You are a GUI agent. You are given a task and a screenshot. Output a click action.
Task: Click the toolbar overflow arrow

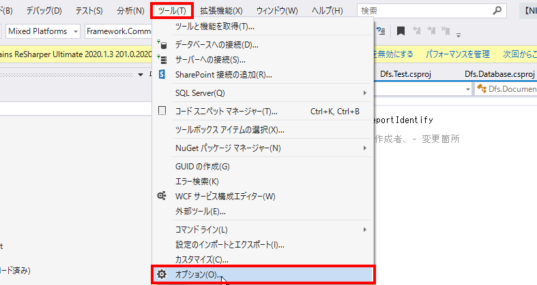pos(459,34)
